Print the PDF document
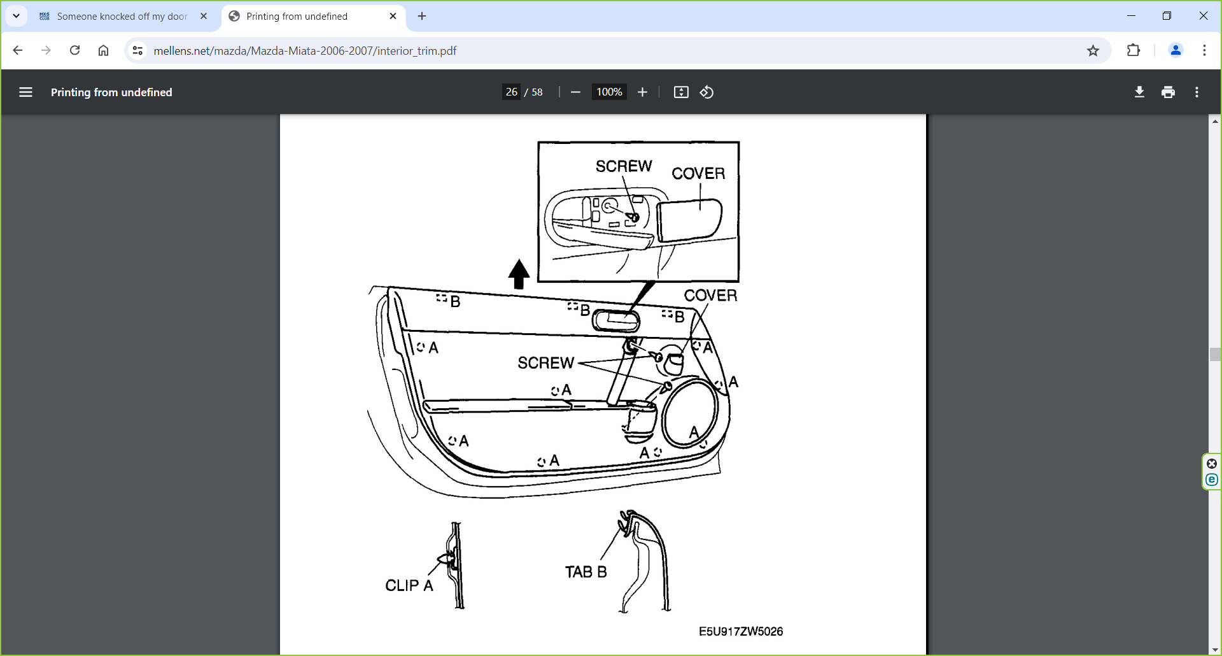 [1168, 92]
